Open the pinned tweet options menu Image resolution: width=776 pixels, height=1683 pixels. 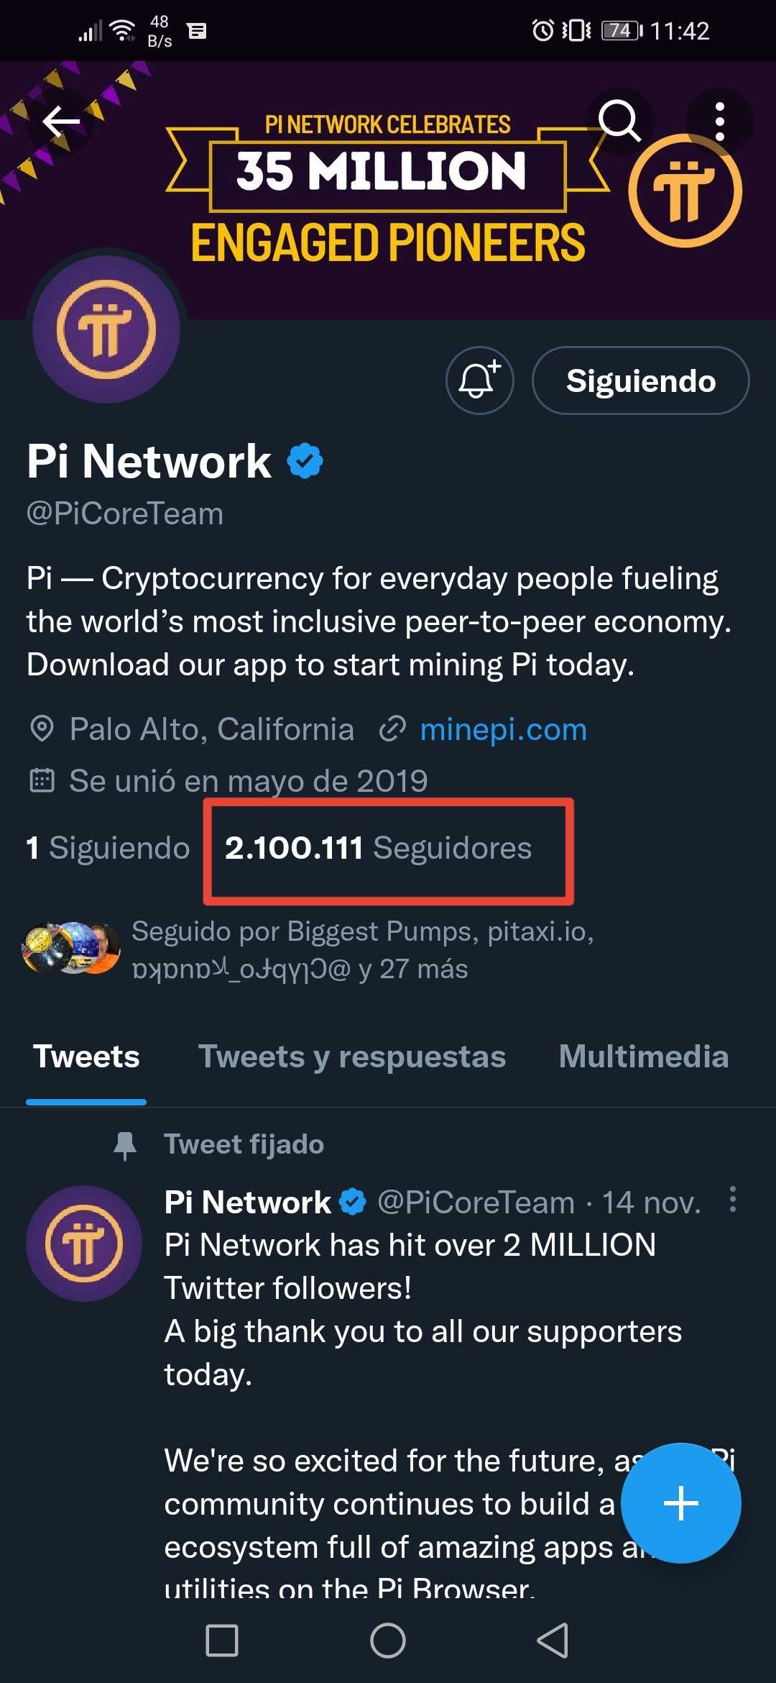pos(732,1199)
